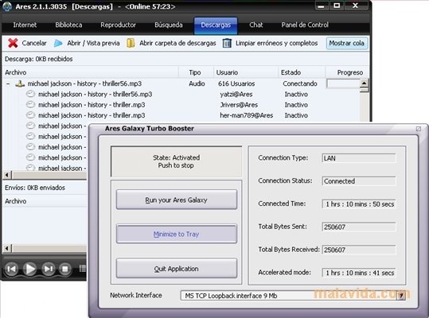Click the uploads list horizontal scrollbar left arrow
Viewport: 429px width, 318px height.
[7, 248]
